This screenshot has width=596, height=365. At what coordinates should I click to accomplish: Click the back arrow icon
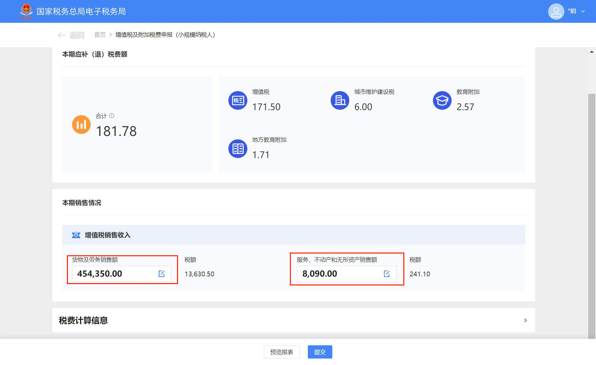pyautogui.click(x=62, y=35)
